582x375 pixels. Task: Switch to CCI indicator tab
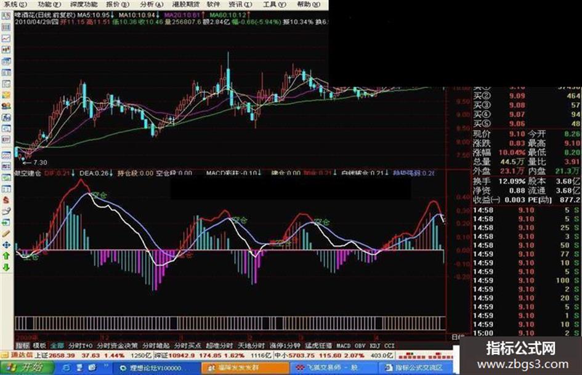pyautogui.click(x=389, y=345)
